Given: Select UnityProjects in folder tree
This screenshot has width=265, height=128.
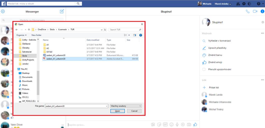Looking at the screenshot, I should 28,60.
